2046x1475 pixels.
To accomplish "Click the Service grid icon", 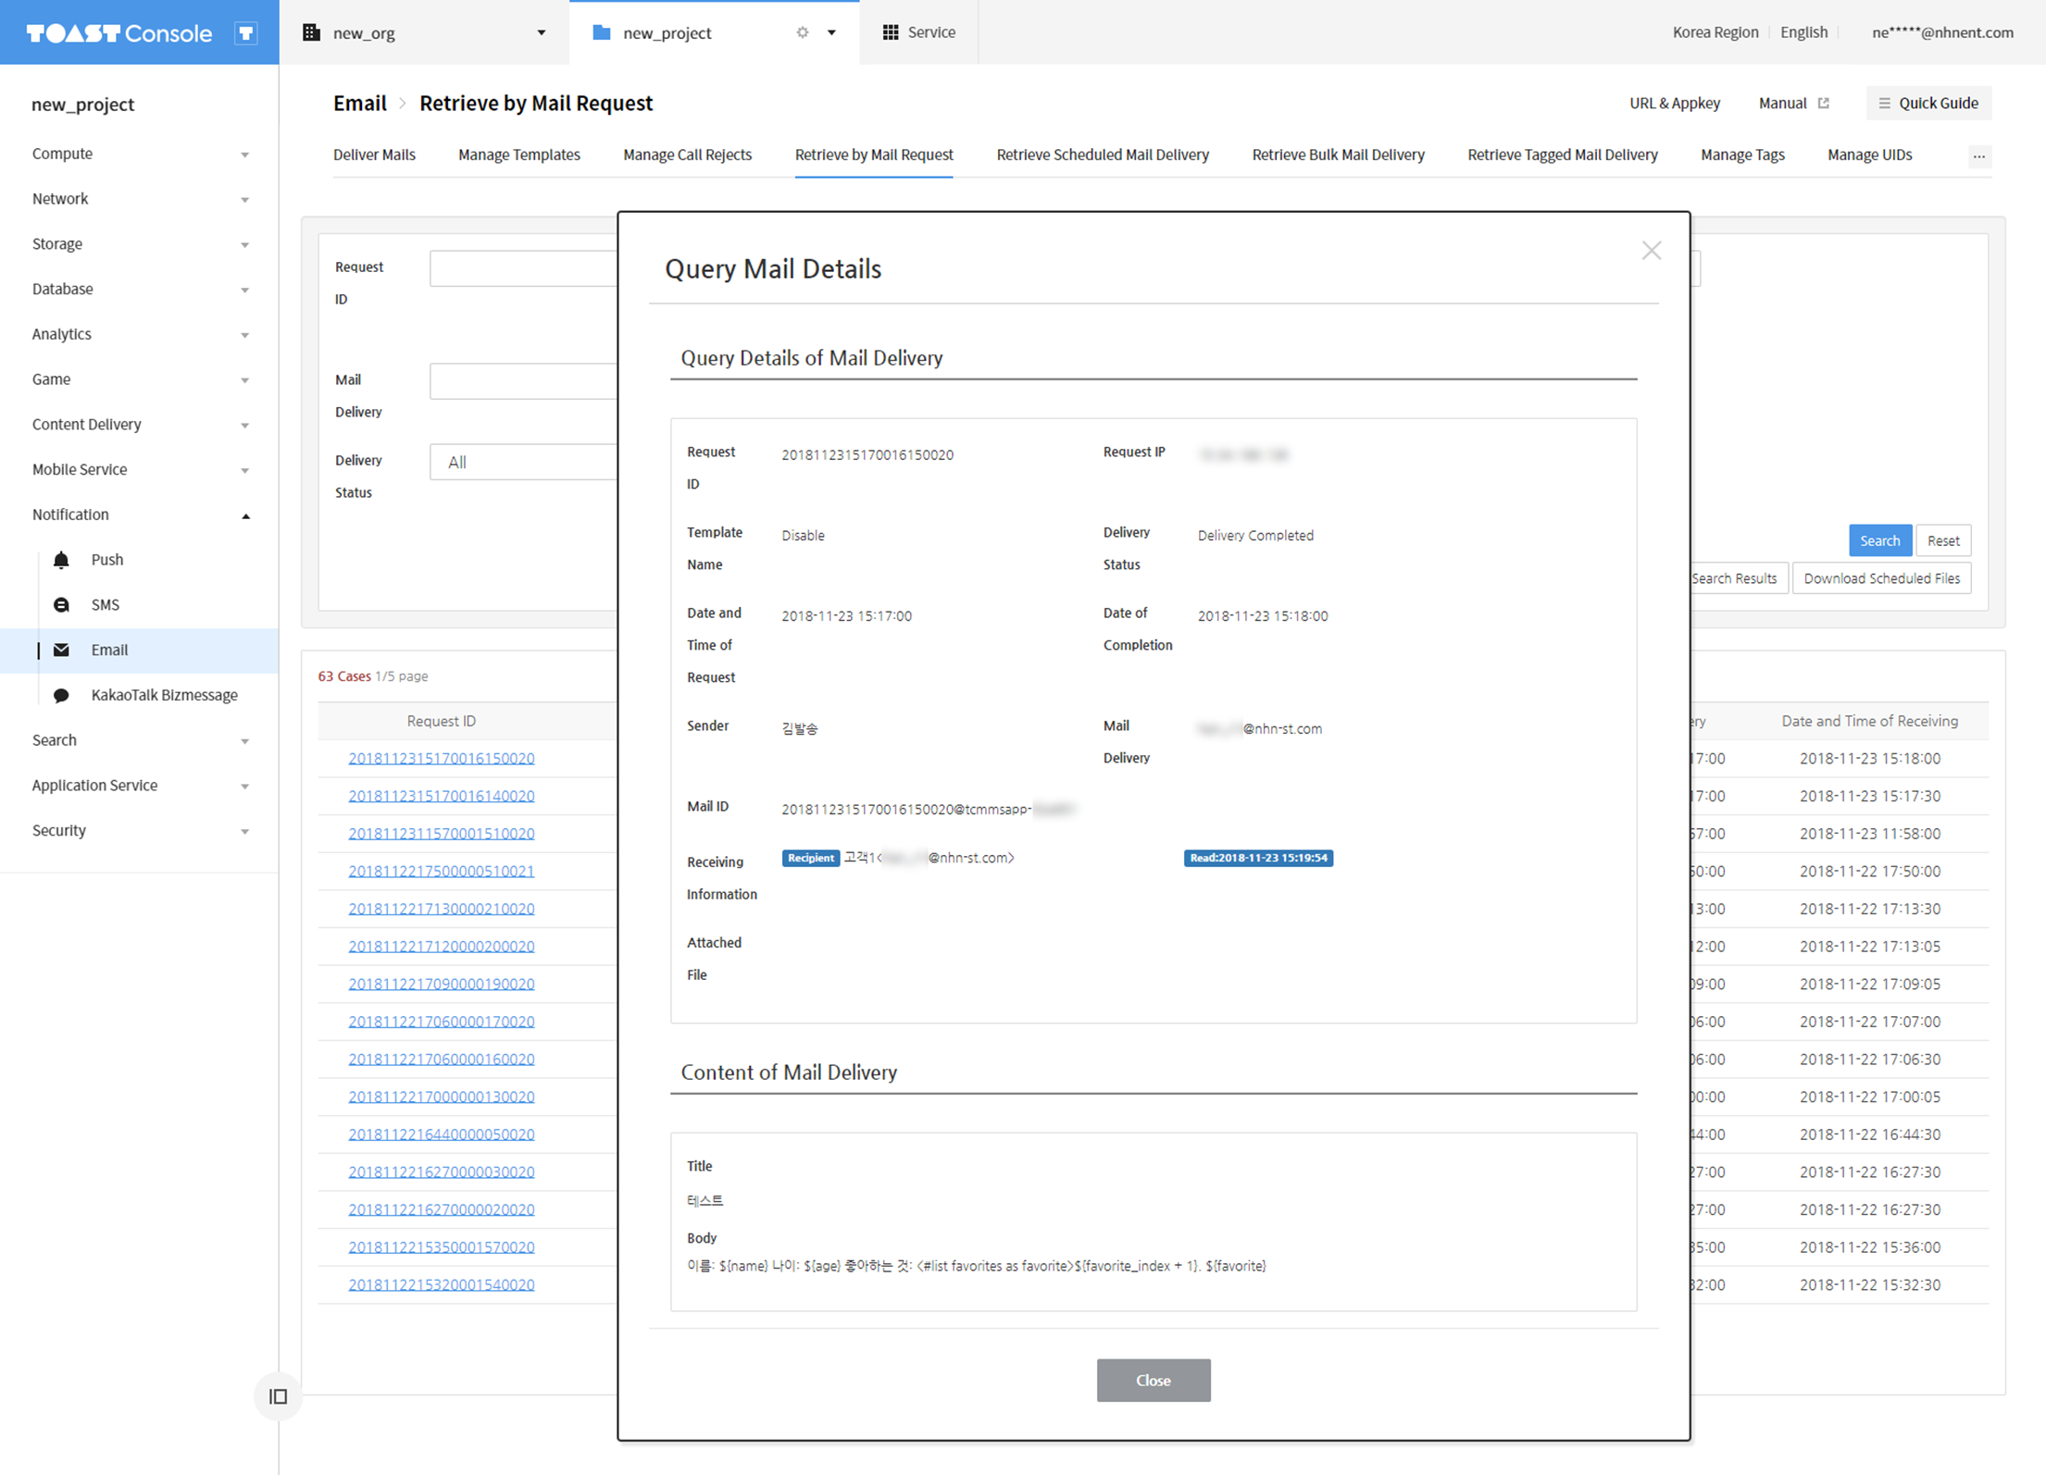I will click(x=891, y=32).
